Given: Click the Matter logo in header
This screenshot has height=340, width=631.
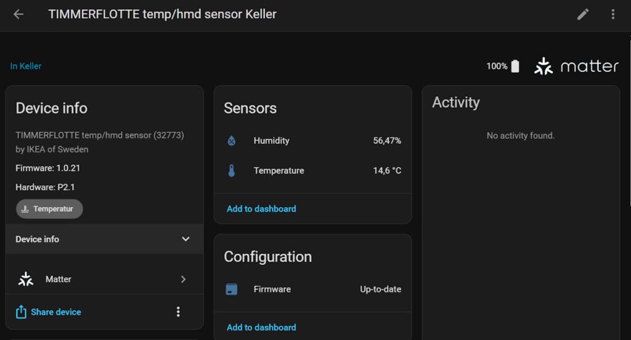Looking at the screenshot, I should [576, 66].
